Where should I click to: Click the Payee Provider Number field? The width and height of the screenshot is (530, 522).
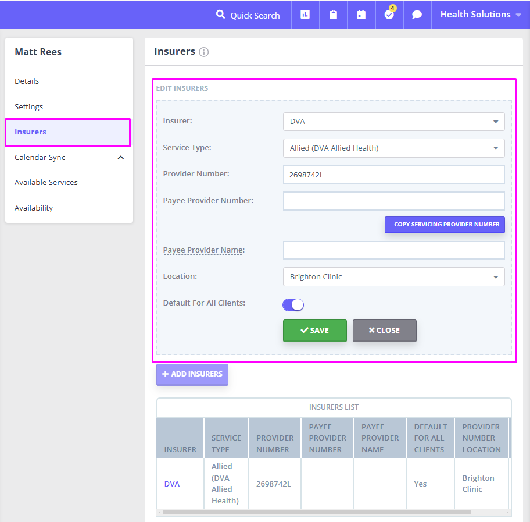393,201
